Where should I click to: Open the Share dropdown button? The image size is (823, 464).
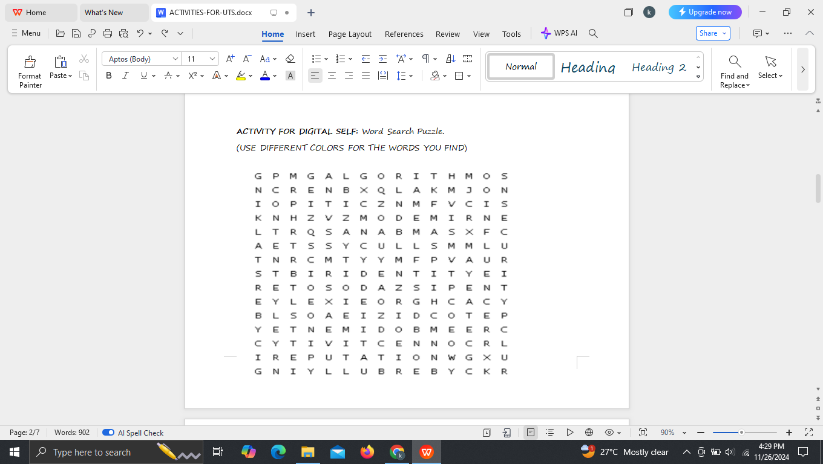tap(712, 34)
